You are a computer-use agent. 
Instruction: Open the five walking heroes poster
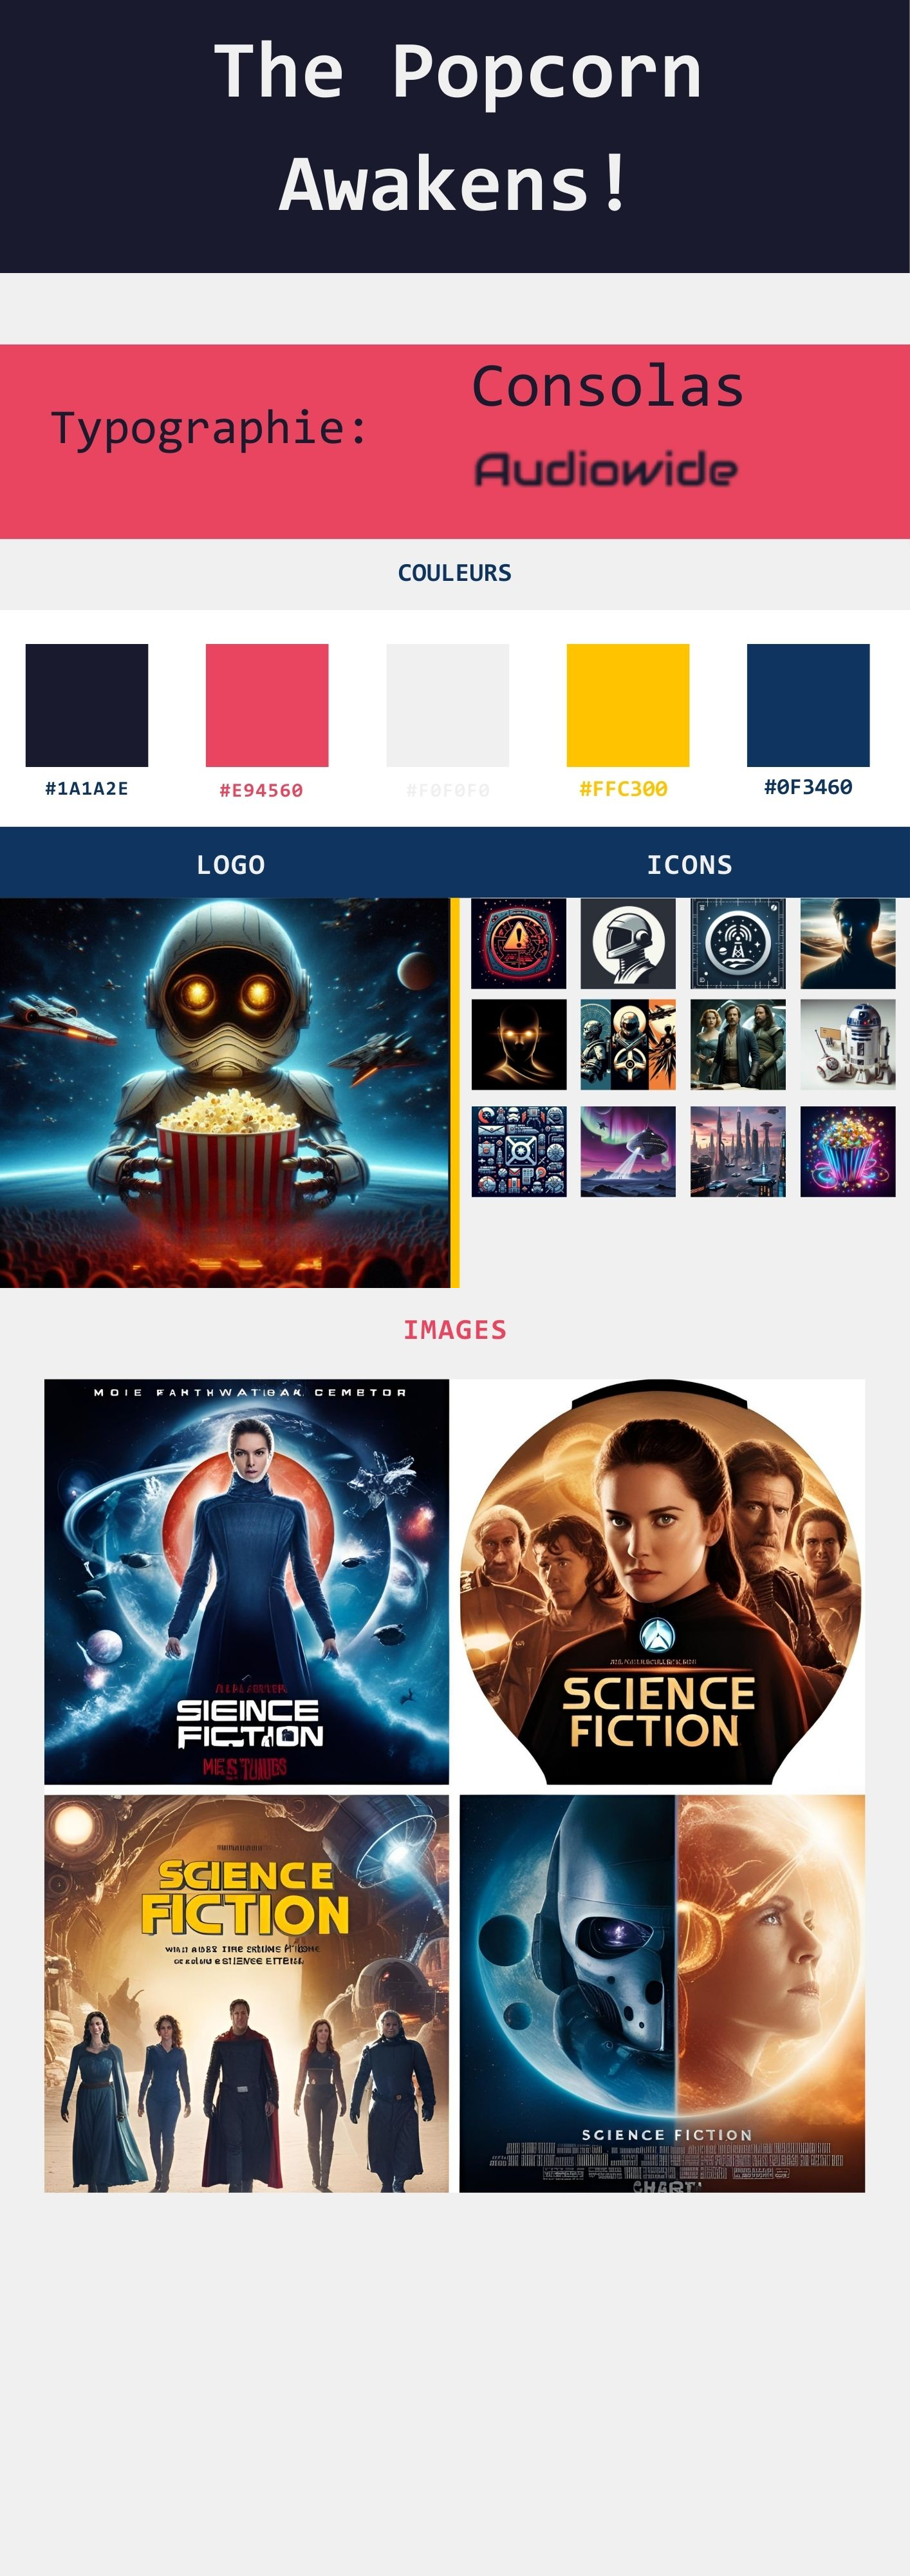(246, 1993)
